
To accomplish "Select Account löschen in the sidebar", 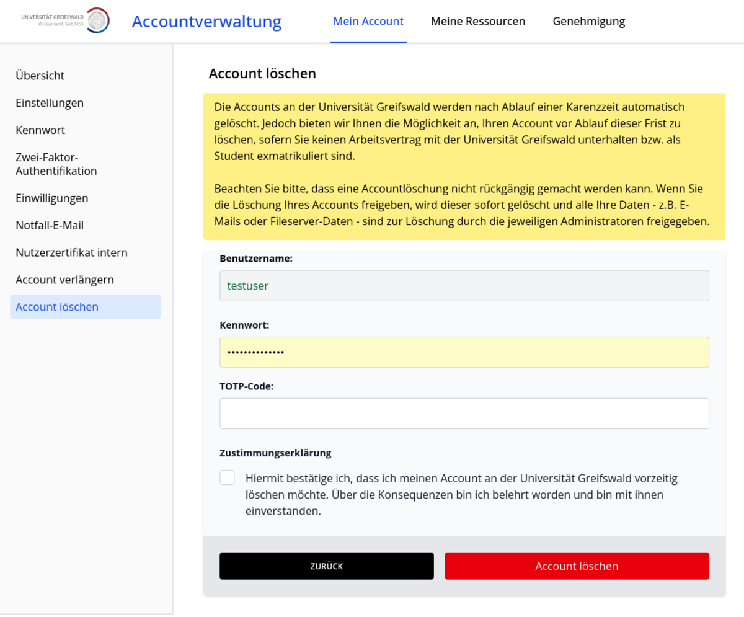I will coord(57,307).
